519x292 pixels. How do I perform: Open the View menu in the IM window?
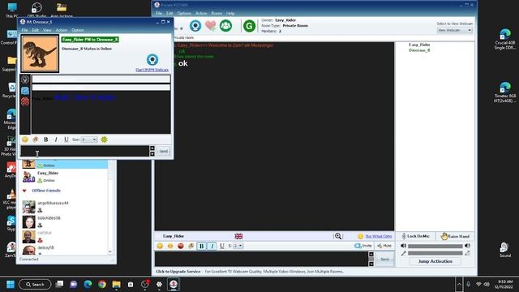click(x=47, y=30)
